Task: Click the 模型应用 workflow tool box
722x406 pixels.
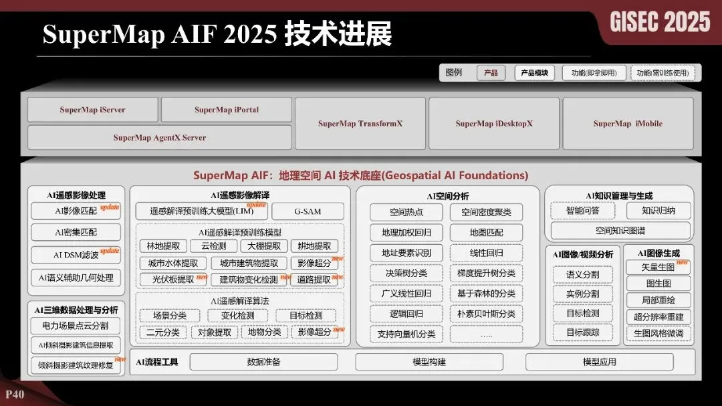Action: point(600,363)
